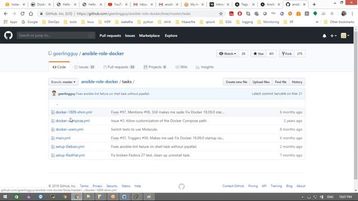Open Marketplace in the header
Screen dimensions: 358x201
tap(149, 36)
